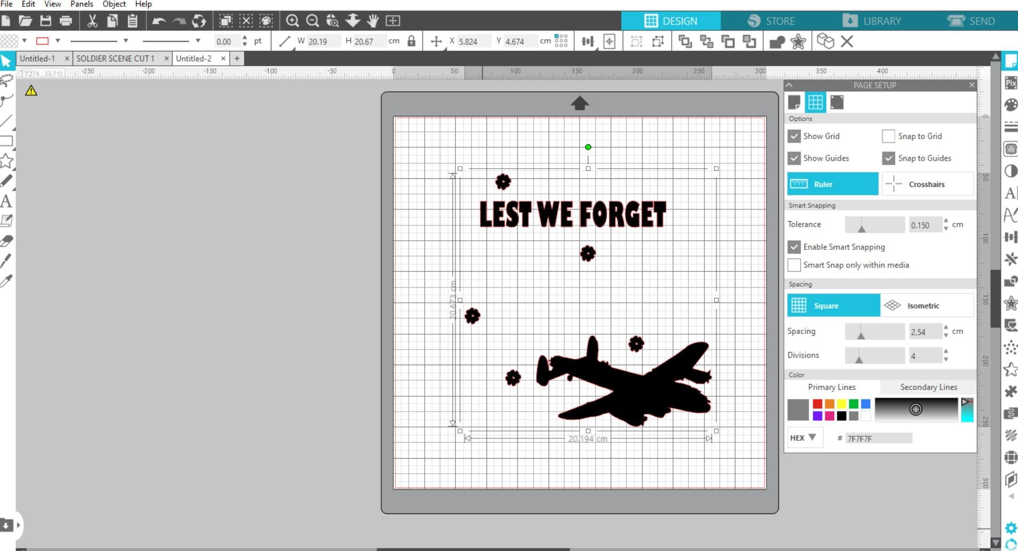Toggle the aspect ratio lock icon
This screenshot has width=1018, height=551.
(x=411, y=41)
